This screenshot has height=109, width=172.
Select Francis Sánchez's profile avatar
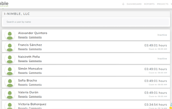click(10, 47)
